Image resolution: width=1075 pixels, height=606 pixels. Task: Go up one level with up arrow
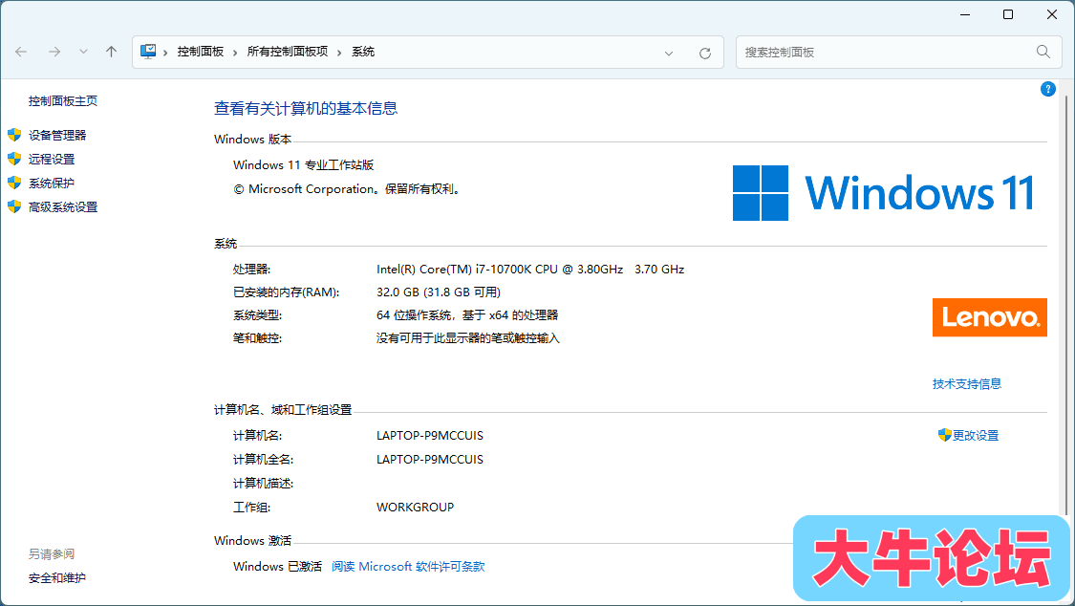pos(111,53)
